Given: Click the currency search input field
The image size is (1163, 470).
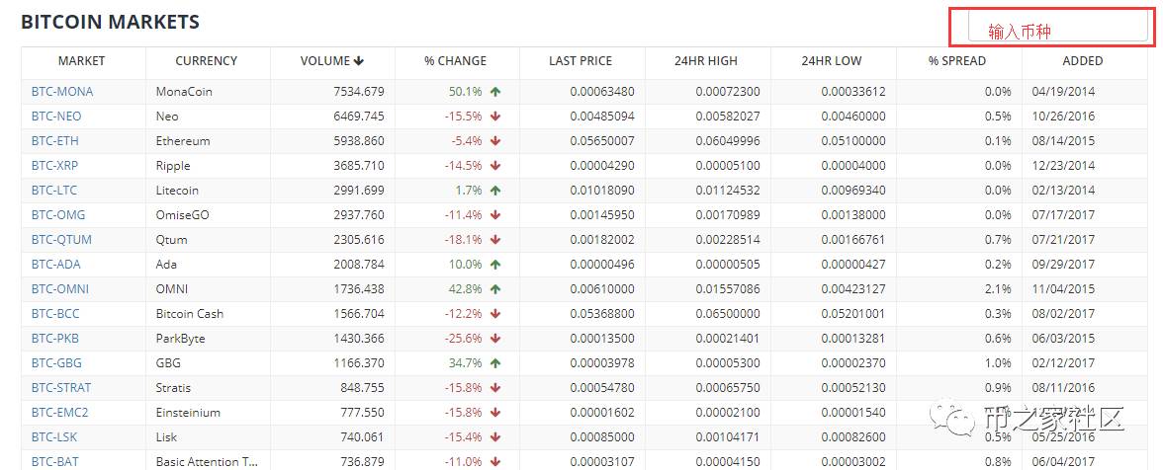Looking at the screenshot, I should (x=1058, y=28).
